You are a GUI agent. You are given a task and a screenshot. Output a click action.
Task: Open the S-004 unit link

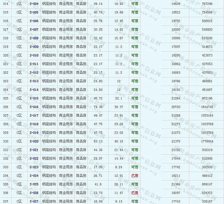pos(34,3)
